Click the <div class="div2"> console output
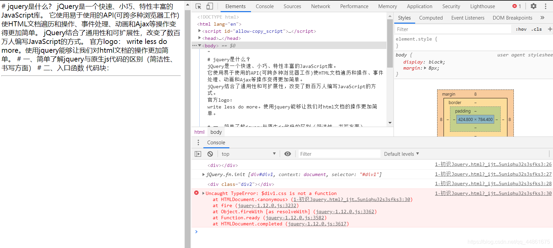 coord(241,184)
